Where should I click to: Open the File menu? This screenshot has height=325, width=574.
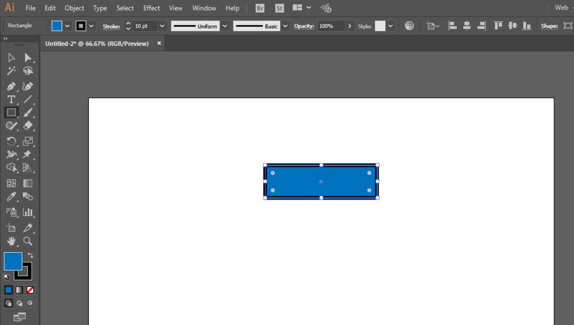30,8
